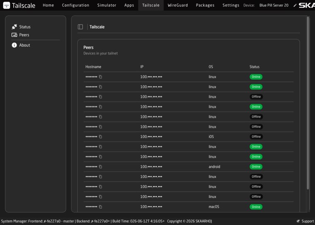Click the Status column header

click(254, 67)
